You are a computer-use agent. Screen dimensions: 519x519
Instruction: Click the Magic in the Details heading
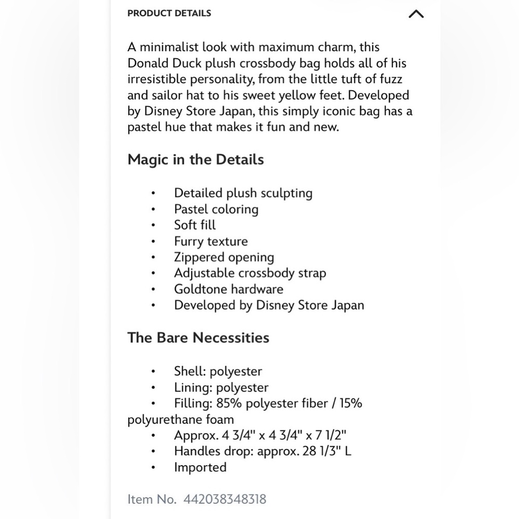coord(196,159)
